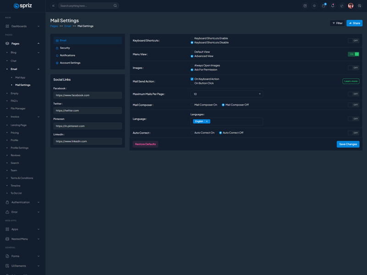Switch theme with the sun icon
Image resolution: width=367 pixels, height=275 pixels.
(314, 6)
